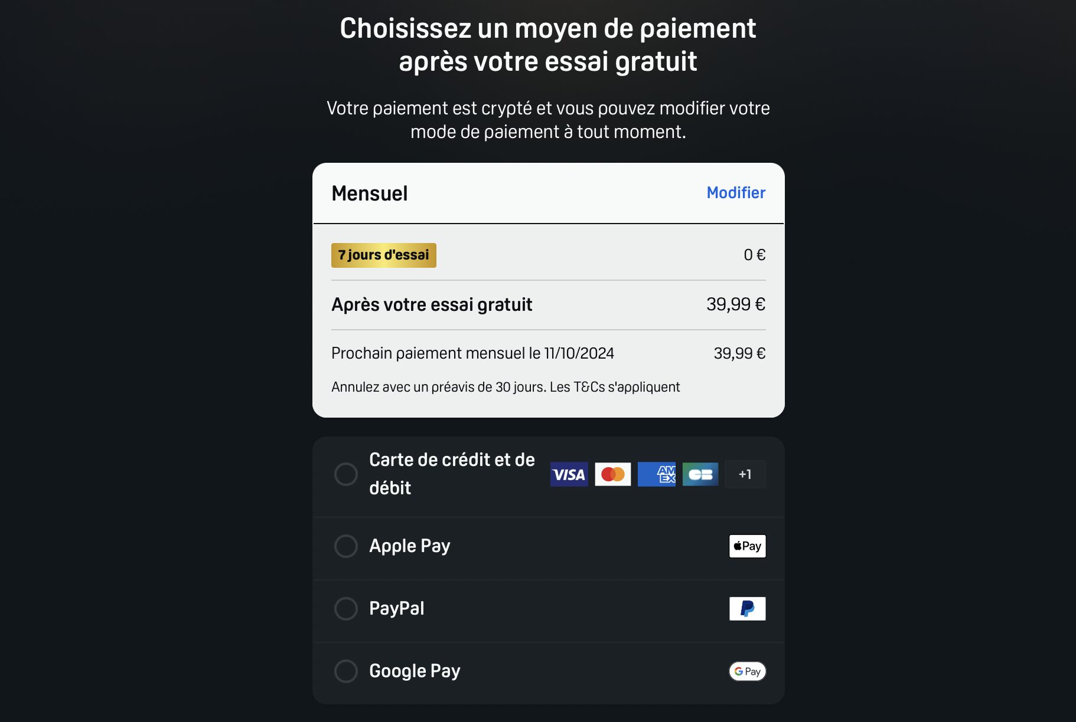1076x722 pixels.
Task: Select the Apple Pay radio button
Action: pyautogui.click(x=346, y=546)
